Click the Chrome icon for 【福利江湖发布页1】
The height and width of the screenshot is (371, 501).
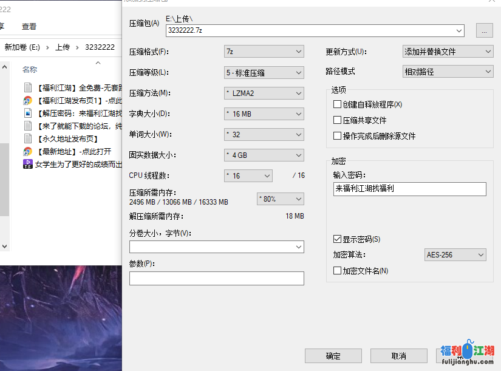point(27,100)
